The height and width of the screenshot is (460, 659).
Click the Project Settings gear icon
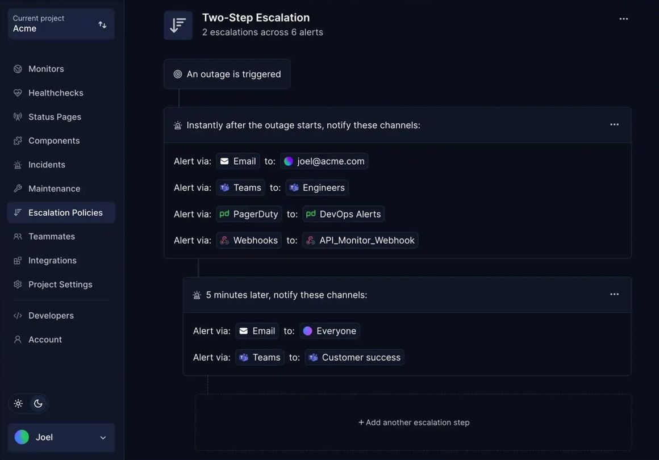click(x=18, y=285)
